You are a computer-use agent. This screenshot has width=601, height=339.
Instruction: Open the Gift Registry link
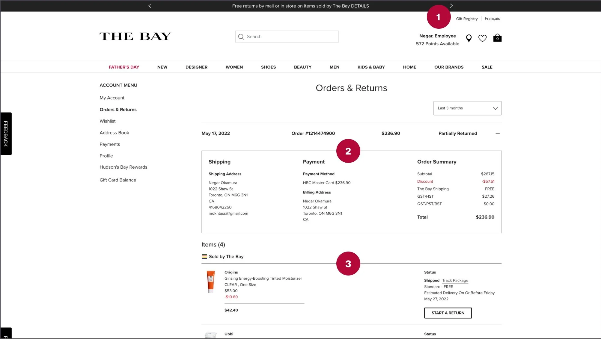pos(467,19)
